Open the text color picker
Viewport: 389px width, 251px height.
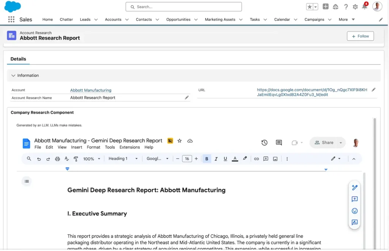coord(235,159)
